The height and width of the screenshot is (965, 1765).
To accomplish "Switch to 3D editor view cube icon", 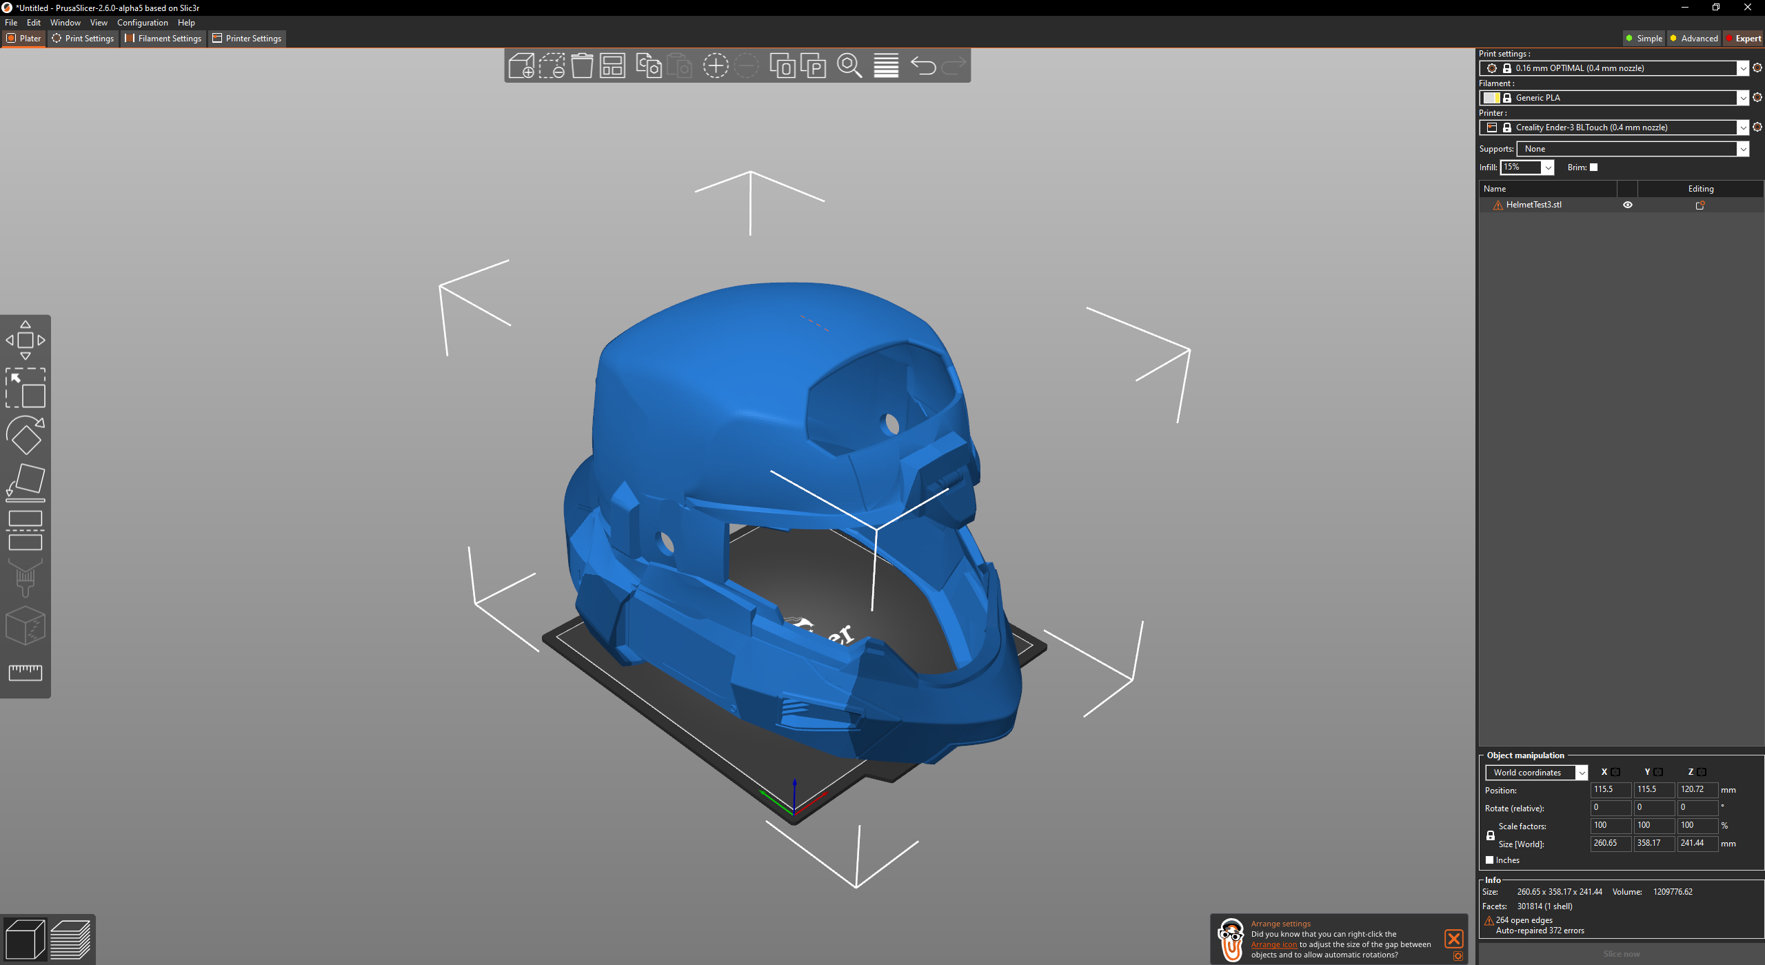I will tap(25, 939).
